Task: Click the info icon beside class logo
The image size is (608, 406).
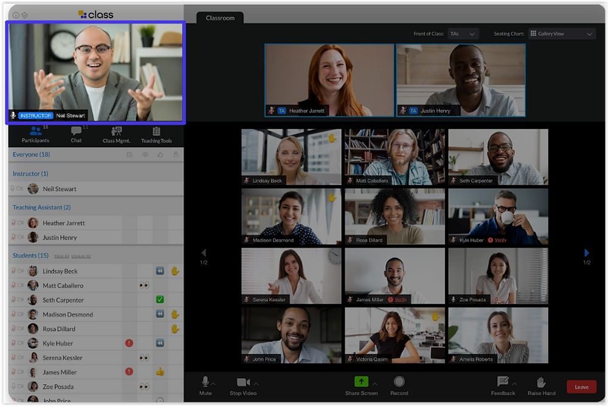Action: (x=16, y=15)
